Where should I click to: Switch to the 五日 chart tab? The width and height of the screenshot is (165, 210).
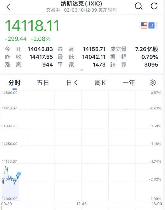point(43,83)
